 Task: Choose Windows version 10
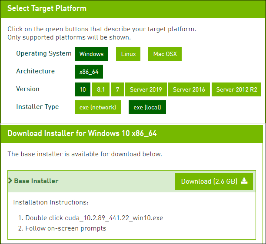83,90
